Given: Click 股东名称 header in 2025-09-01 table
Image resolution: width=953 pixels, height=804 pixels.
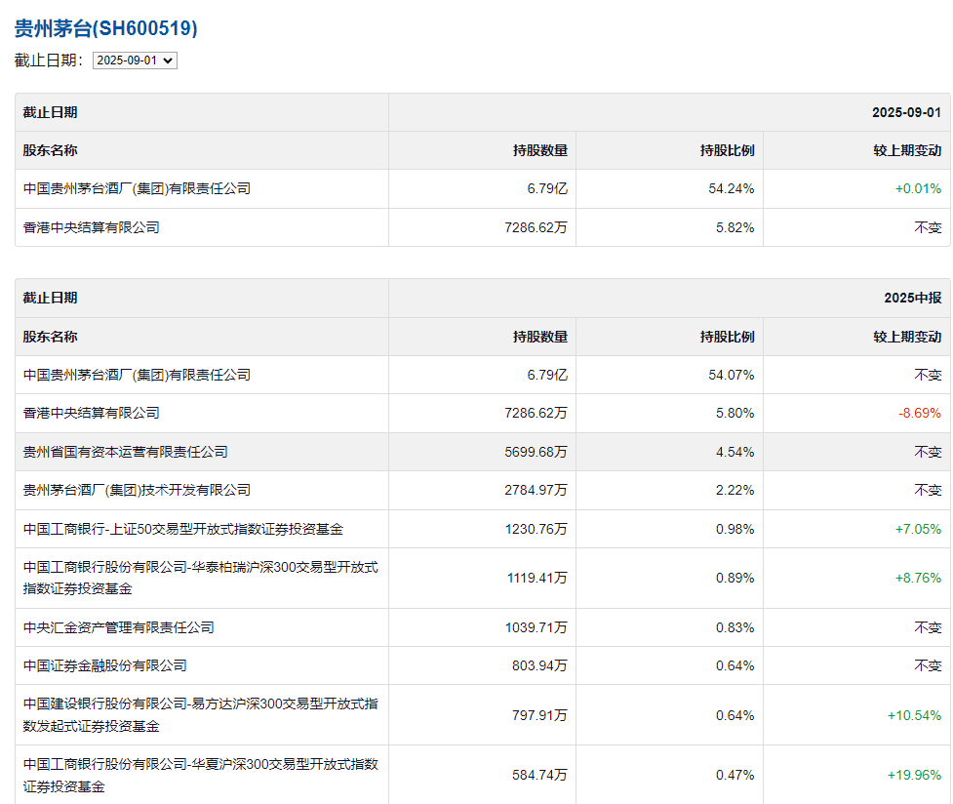Looking at the screenshot, I should (x=51, y=151).
